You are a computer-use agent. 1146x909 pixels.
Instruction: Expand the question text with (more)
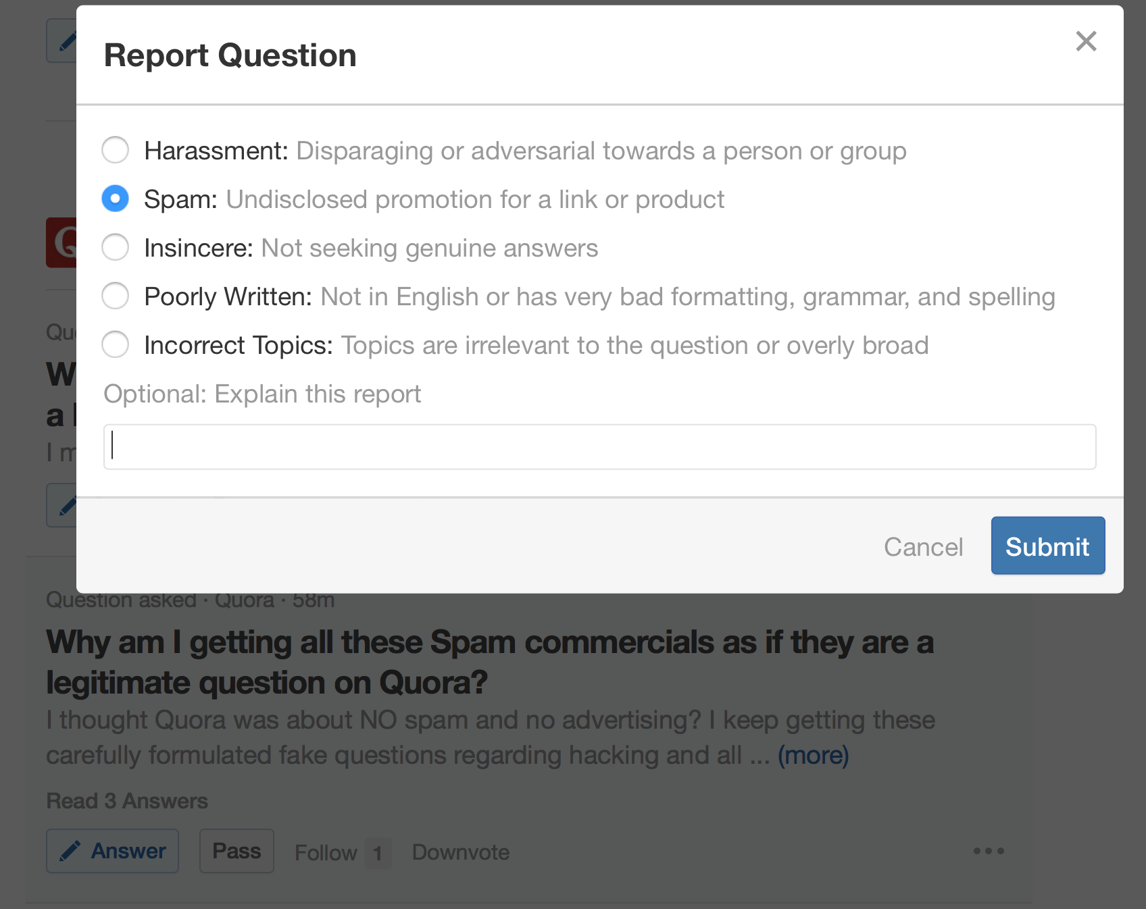coord(814,755)
